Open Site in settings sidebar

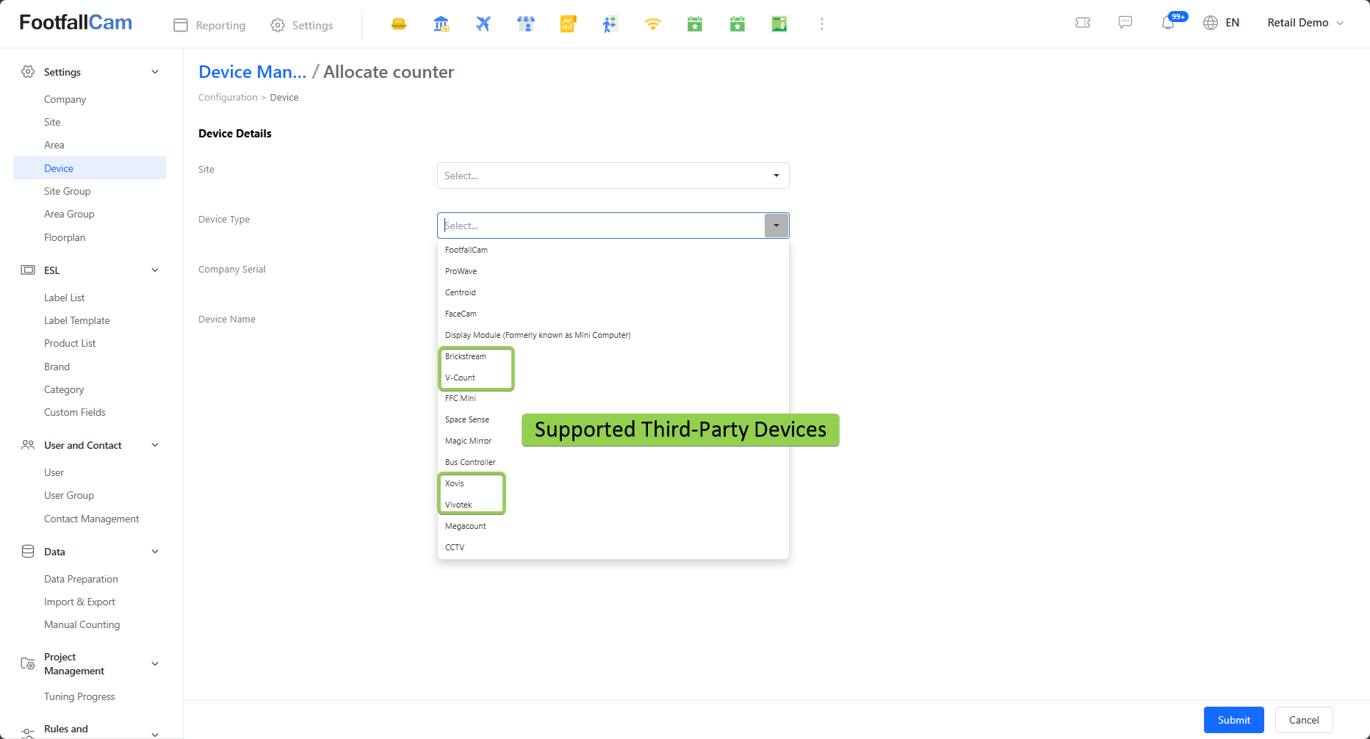(52, 122)
